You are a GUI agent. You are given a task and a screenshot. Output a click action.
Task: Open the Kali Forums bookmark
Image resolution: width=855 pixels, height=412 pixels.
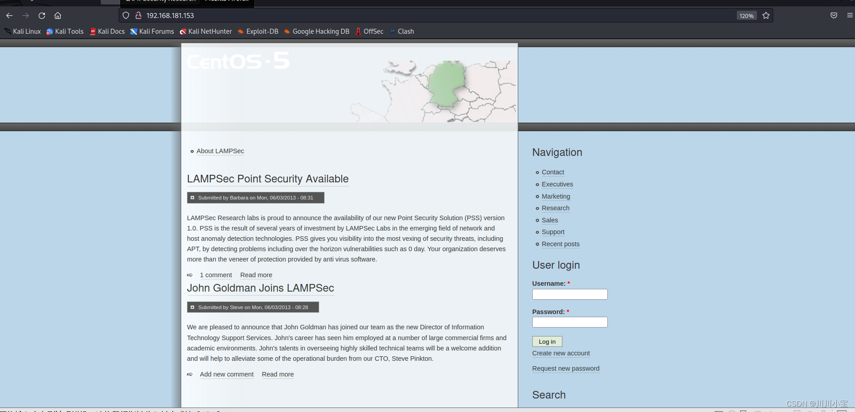pyautogui.click(x=152, y=31)
